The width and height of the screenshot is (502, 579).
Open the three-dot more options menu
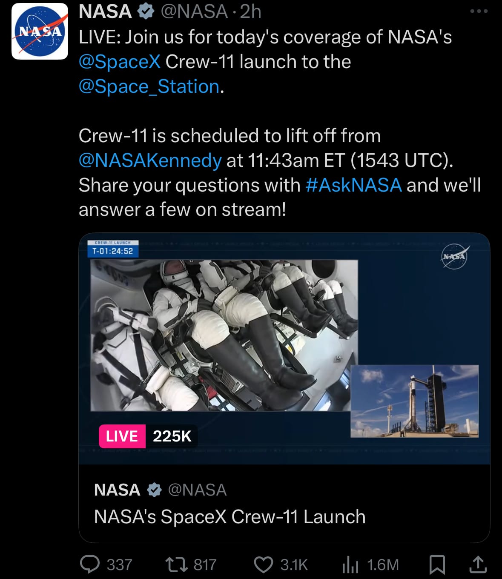(x=479, y=11)
